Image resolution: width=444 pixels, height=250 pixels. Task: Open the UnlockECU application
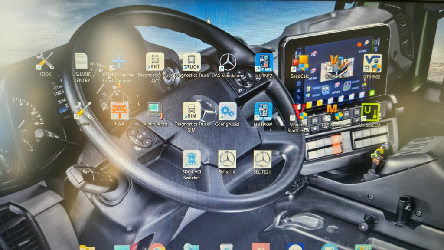370,113
